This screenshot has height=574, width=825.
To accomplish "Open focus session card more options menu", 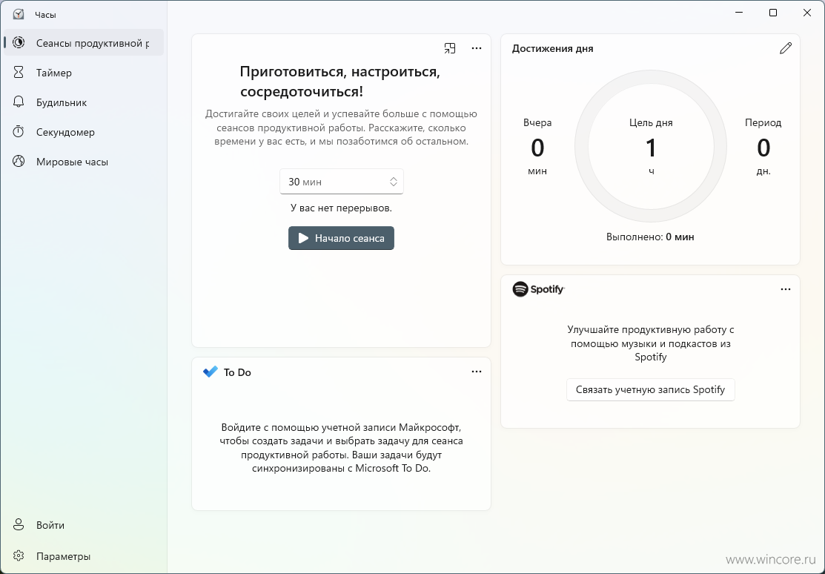I will pyautogui.click(x=477, y=48).
